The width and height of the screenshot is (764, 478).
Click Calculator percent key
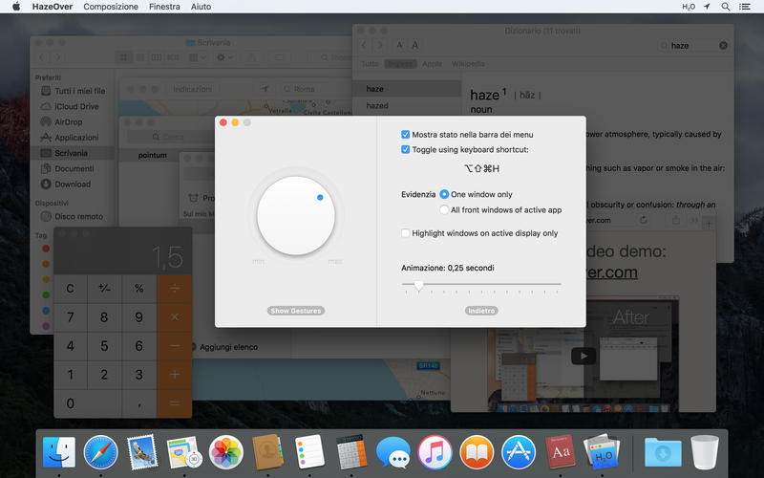coord(138,289)
